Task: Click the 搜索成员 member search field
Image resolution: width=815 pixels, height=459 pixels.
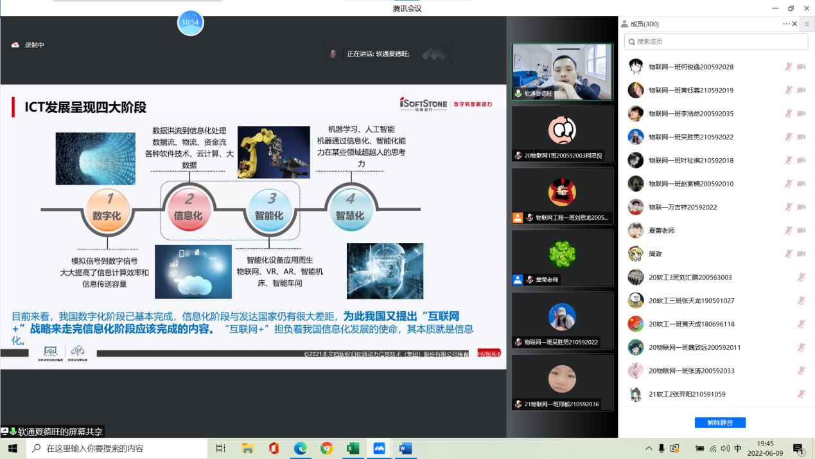Action: coord(716,41)
